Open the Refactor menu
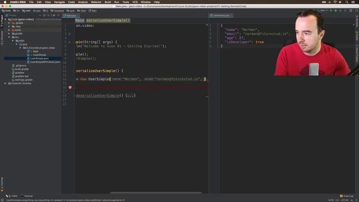359x202 pixels. click(96, 2)
